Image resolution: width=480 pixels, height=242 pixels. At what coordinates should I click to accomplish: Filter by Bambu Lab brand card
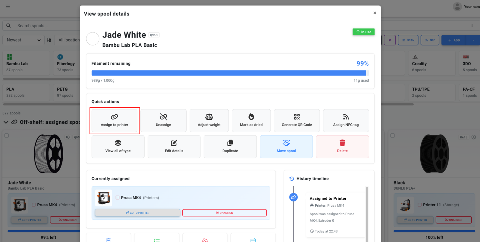(26, 63)
